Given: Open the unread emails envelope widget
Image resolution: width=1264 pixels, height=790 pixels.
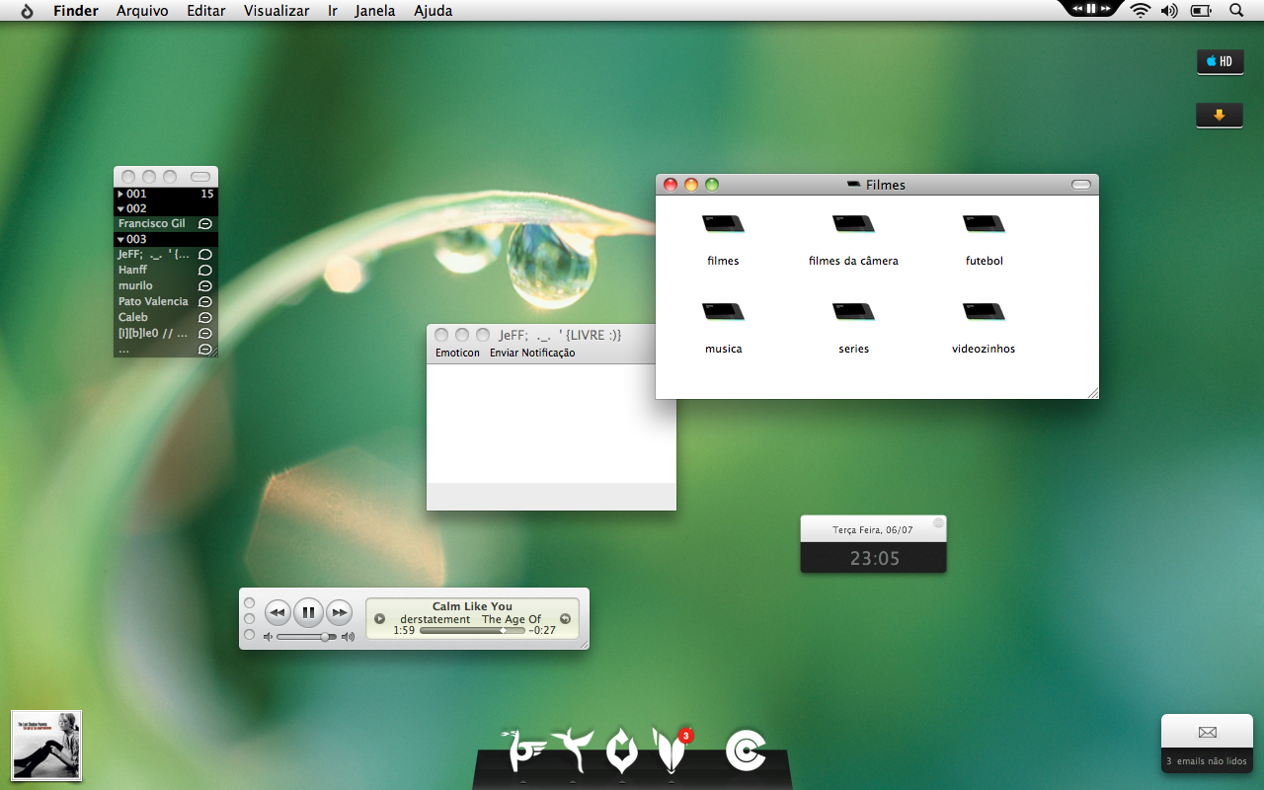Looking at the screenshot, I should [x=1207, y=733].
